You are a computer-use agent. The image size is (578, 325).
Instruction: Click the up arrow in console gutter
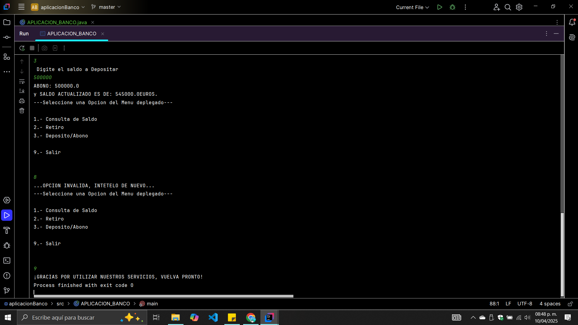pos(22,62)
